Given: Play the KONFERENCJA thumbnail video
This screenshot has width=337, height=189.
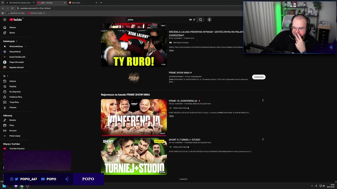Looking at the screenshot, I should pos(134,117).
